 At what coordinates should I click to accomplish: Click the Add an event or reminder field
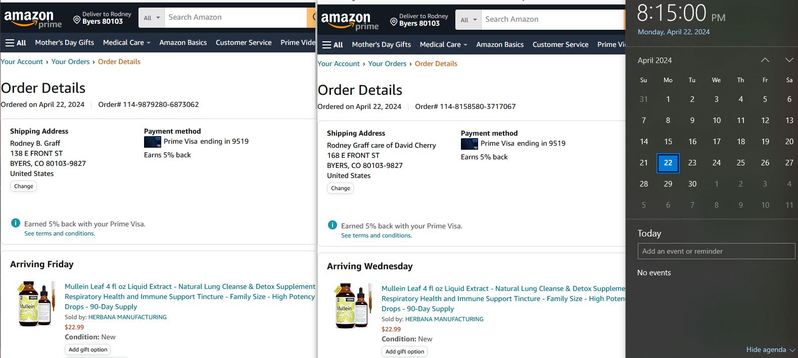(x=716, y=251)
